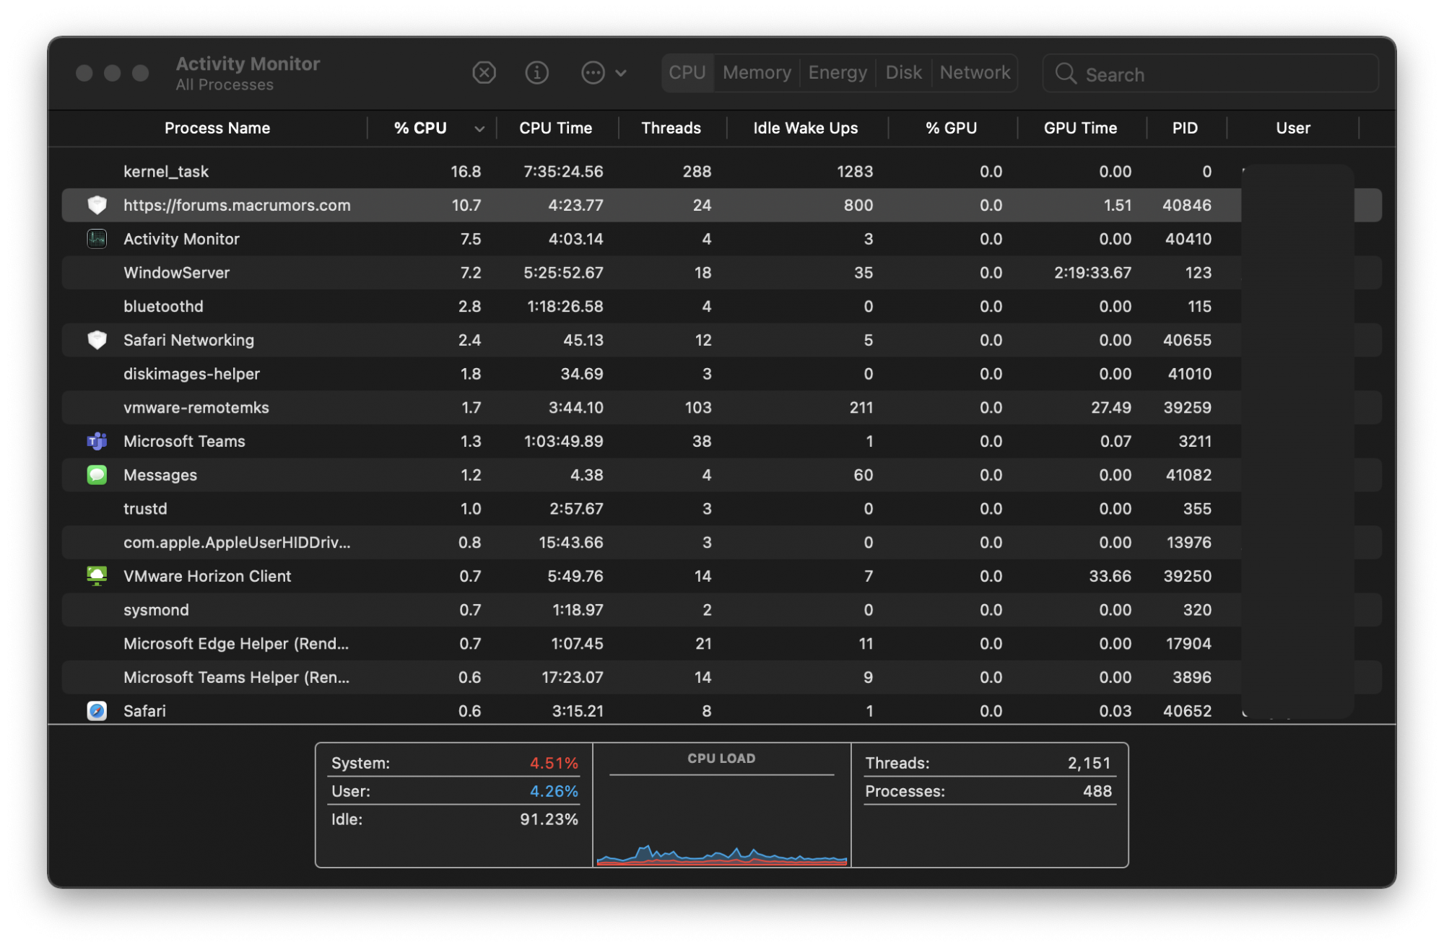Toggle the % CPU sort direction arrow
This screenshot has width=1444, height=947.
click(479, 129)
